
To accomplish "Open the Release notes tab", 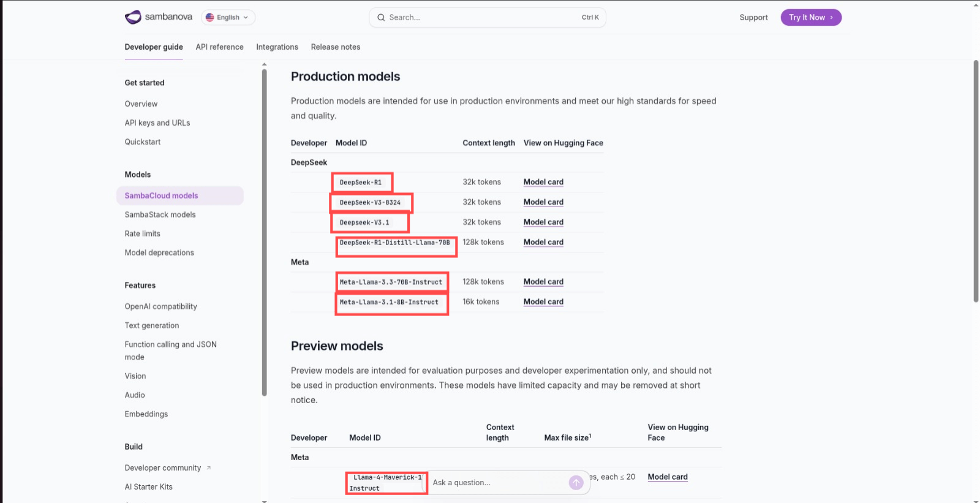I will [336, 47].
